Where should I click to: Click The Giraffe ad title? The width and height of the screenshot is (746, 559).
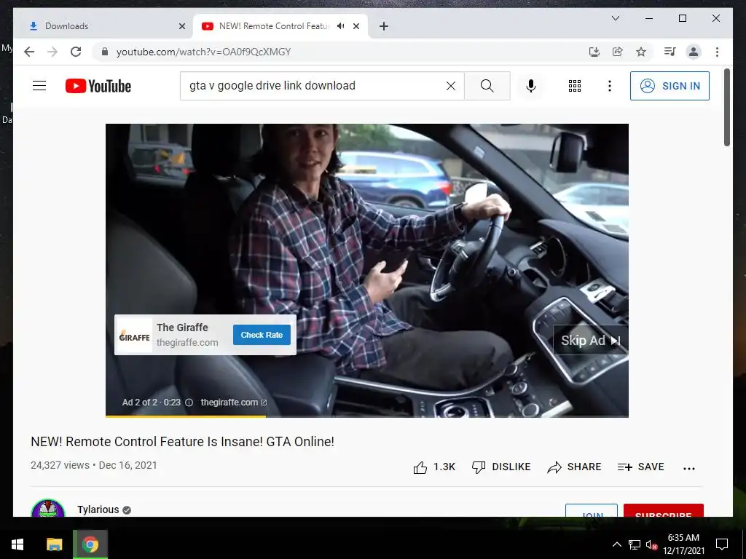click(x=182, y=328)
